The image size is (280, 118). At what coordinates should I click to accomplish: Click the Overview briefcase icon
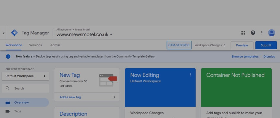(x=7, y=103)
